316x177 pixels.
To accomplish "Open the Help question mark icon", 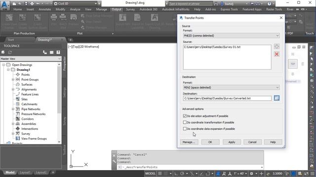I will [x=269, y=3].
